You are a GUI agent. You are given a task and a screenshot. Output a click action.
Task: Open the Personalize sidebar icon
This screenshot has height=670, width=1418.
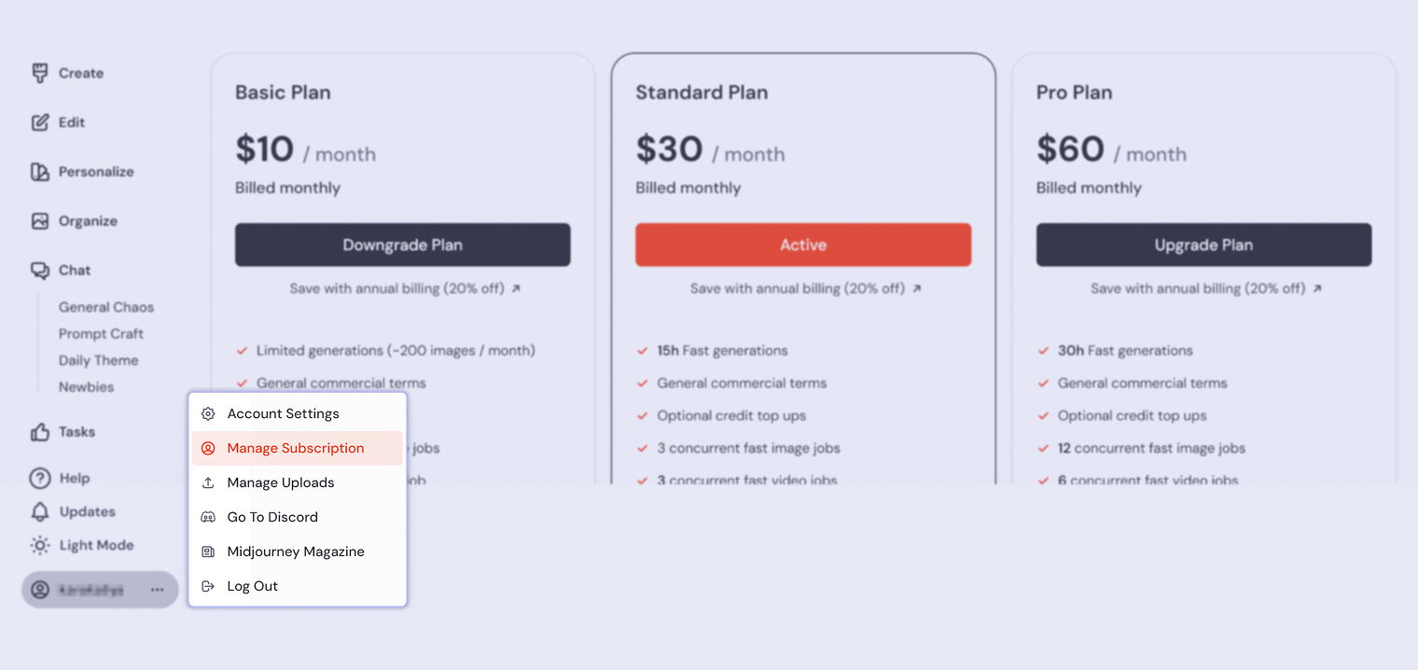[x=39, y=172]
